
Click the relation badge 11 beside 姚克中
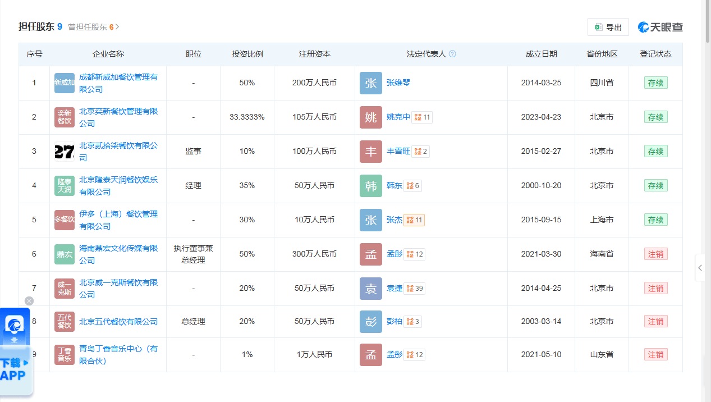click(x=422, y=117)
